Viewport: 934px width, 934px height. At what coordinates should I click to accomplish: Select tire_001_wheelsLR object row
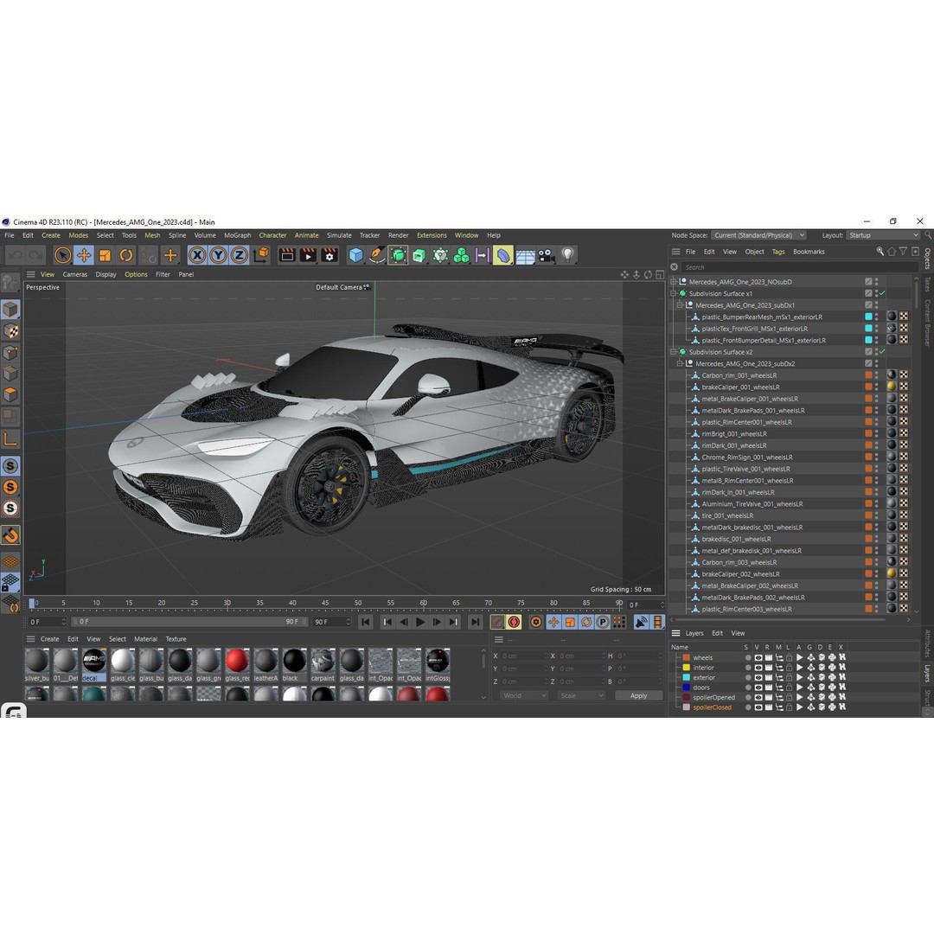coord(726,515)
